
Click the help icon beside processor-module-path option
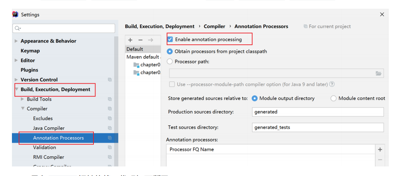click(x=332, y=84)
